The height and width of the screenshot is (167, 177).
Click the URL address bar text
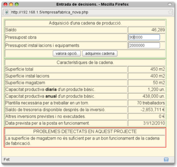(50, 12)
